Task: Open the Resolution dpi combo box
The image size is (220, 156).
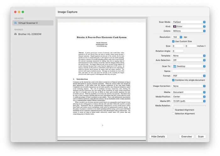Action: tap(178, 37)
